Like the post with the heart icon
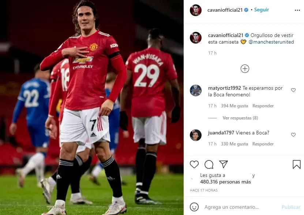 194,164
